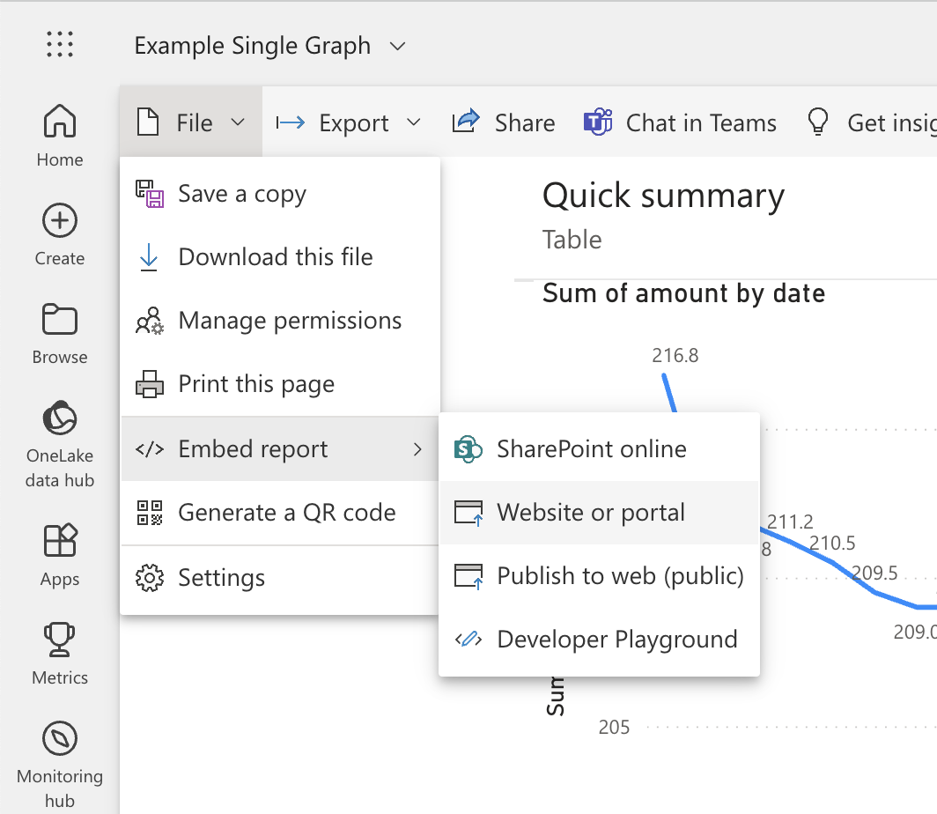The image size is (937, 814).
Task: Select Generate a QR code
Action: point(286,513)
